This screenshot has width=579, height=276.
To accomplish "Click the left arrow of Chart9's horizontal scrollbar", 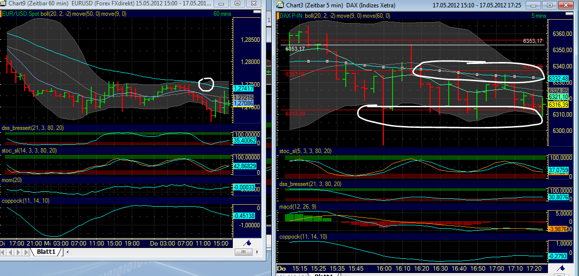I will coord(67,252).
